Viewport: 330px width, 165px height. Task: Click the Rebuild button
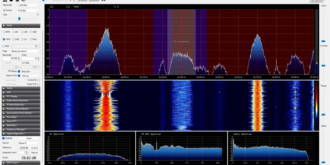tap(35, 153)
